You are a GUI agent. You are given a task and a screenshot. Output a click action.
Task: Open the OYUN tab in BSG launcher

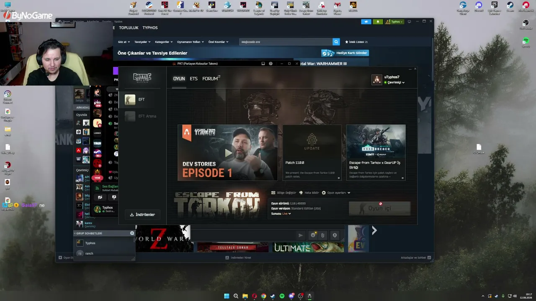click(179, 79)
